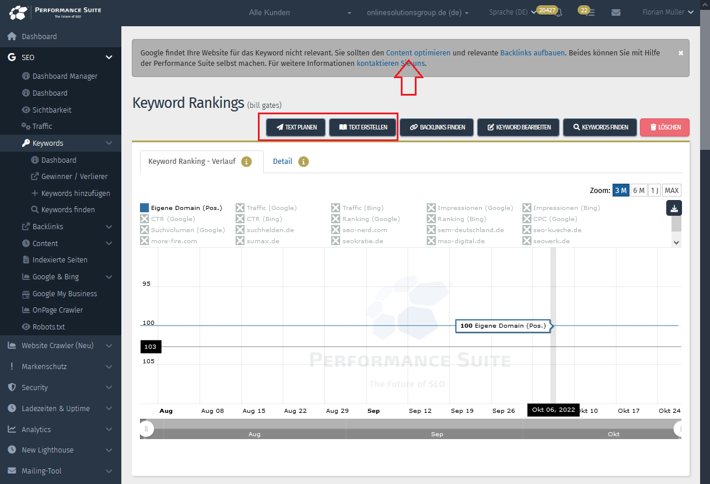
Task: Click the Performance Suite logo
Action: pyautogui.click(x=55, y=12)
